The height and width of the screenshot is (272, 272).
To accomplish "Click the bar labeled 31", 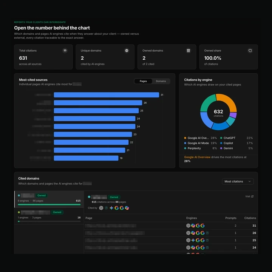I will click(x=106, y=95).
